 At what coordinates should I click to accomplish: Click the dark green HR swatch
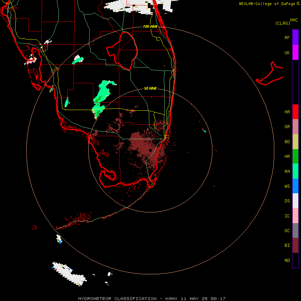click(295, 156)
